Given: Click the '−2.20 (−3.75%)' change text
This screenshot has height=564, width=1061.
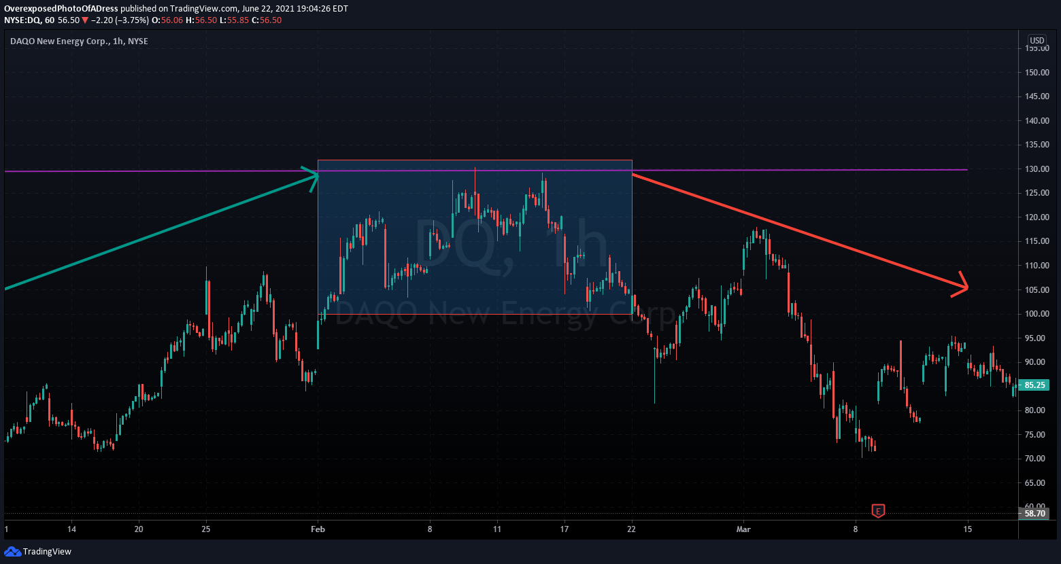Looking at the screenshot, I should (x=120, y=20).
